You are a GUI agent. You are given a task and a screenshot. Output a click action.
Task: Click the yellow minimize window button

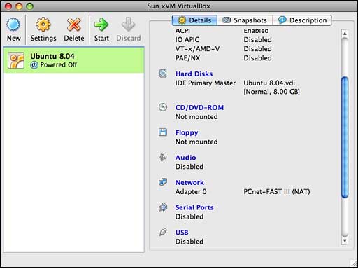click(19, 6)
